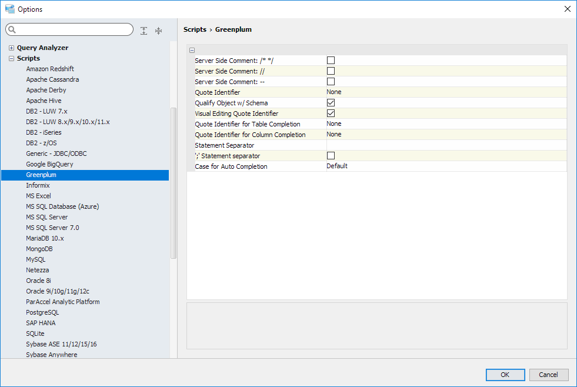Collapse the Scripts tree node
Image resolution: width=577 pixels, height=387 pixels.
click(11, 58)
